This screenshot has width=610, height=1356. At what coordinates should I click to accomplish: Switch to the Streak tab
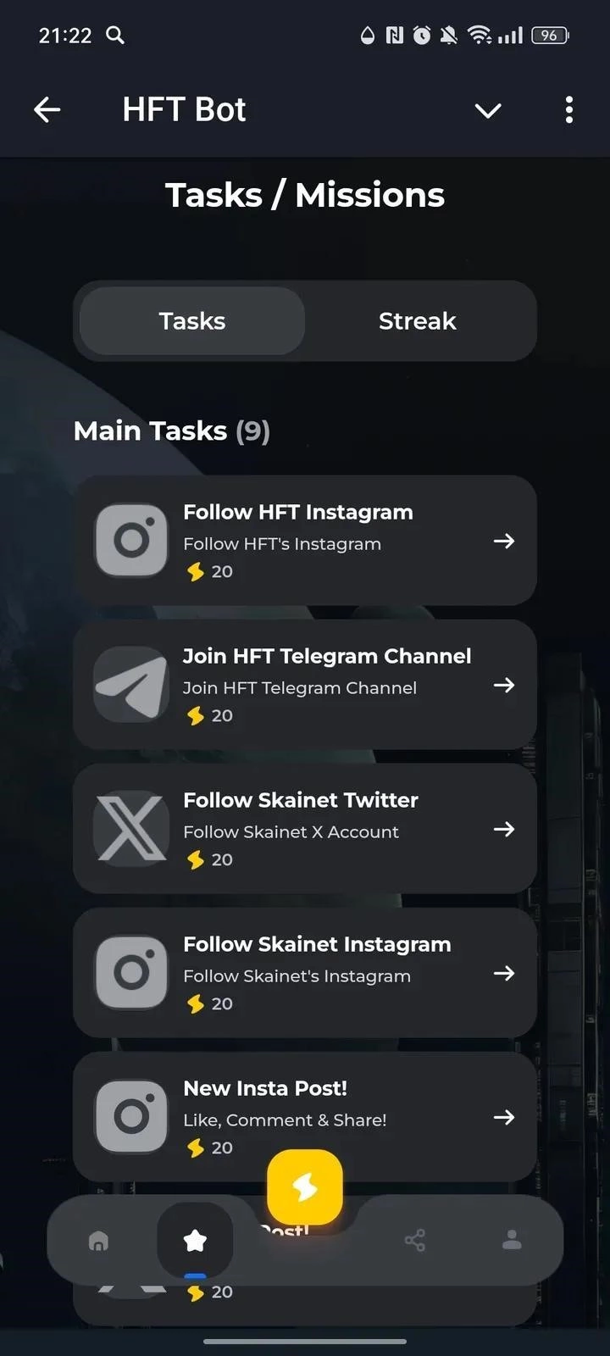click(x=418, y=321)
